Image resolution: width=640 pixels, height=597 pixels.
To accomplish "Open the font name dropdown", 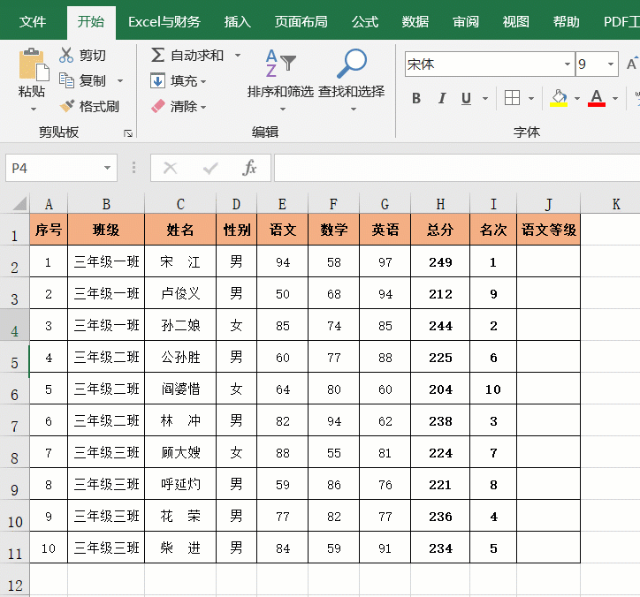I will click(x=567, y=64).
